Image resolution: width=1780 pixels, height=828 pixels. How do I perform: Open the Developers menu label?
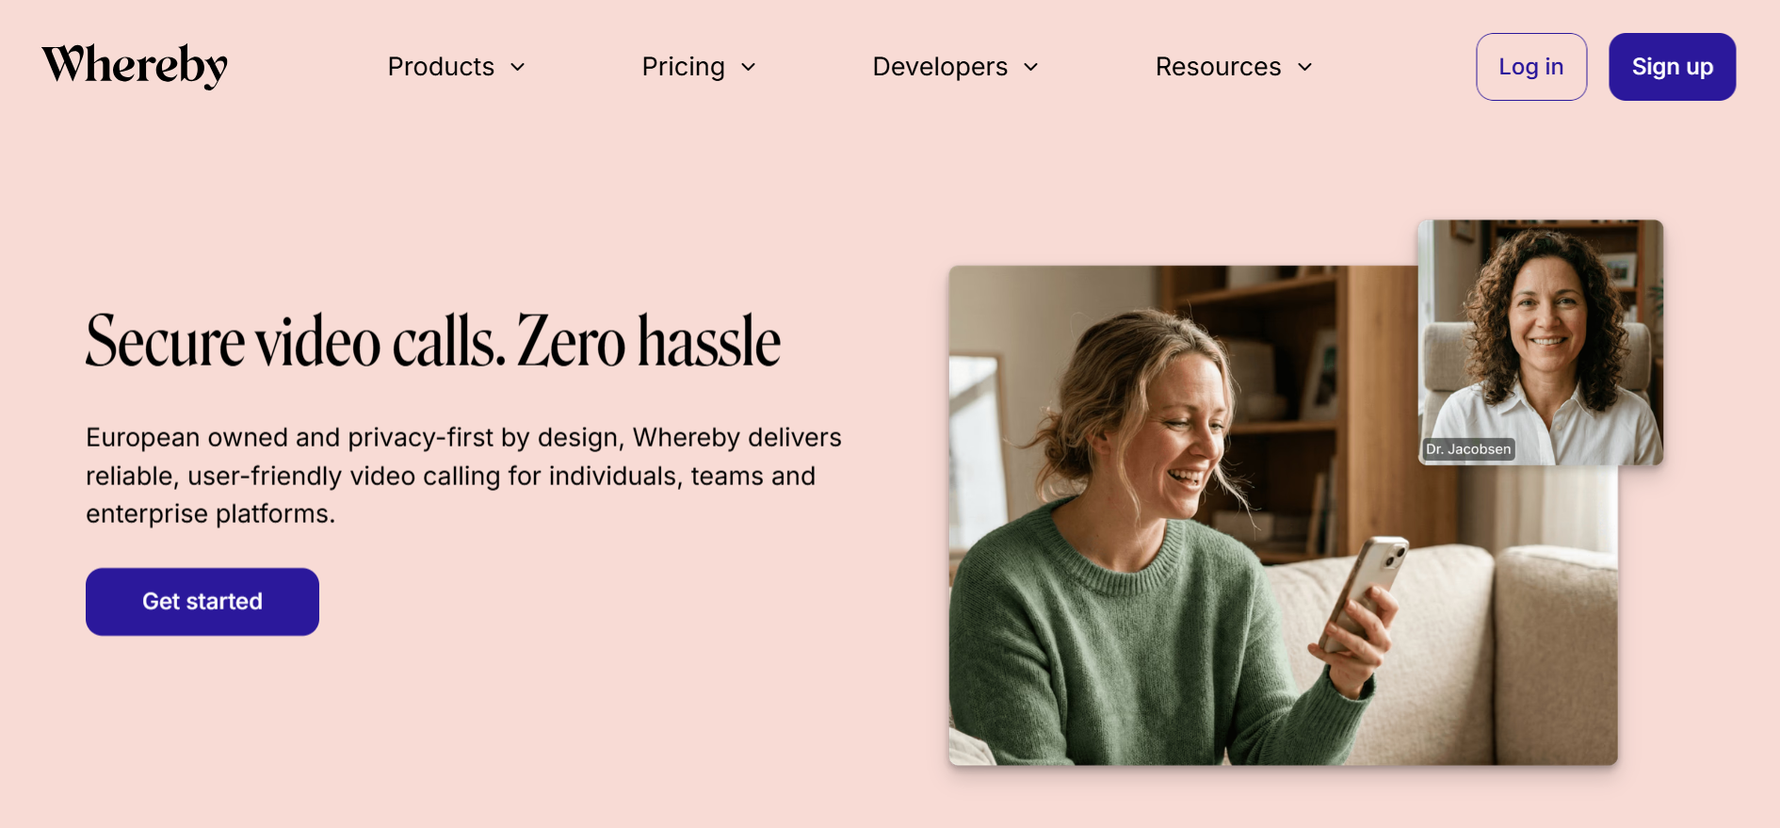(x=940, y=67)
